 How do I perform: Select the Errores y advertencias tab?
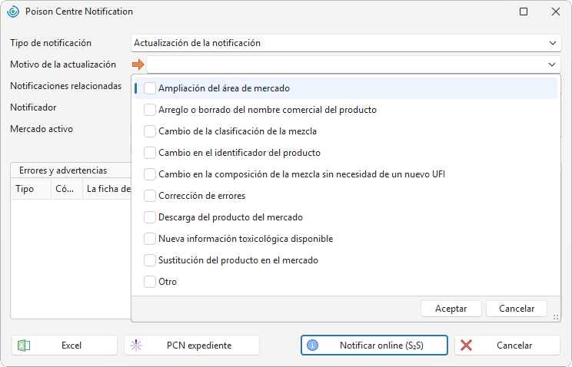click(x=63, y=170)
